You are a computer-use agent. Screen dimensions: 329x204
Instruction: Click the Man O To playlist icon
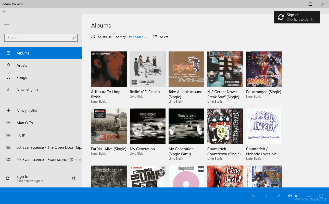[8, 123]
